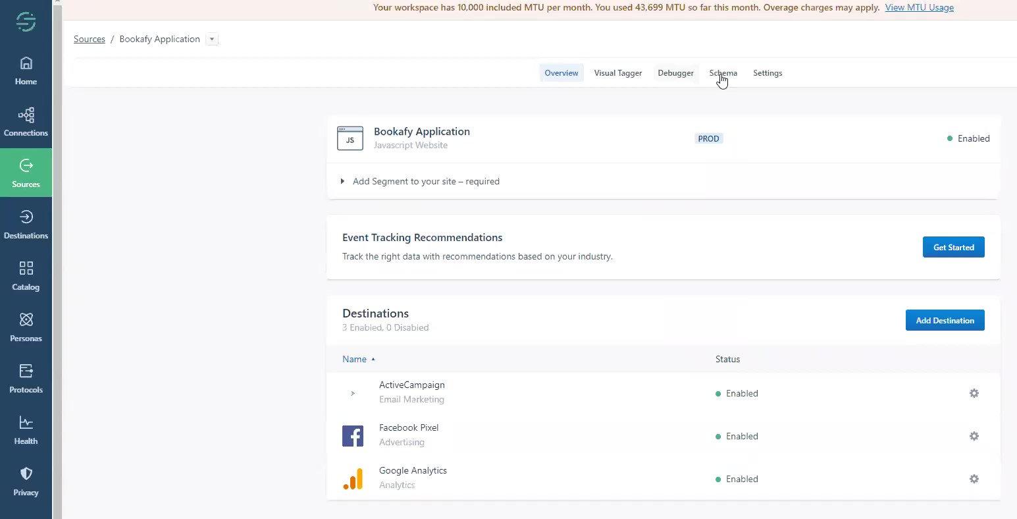
Task: Open the Bookafy Application breadcrumb dropdown
Action: [x=212, y=39]
